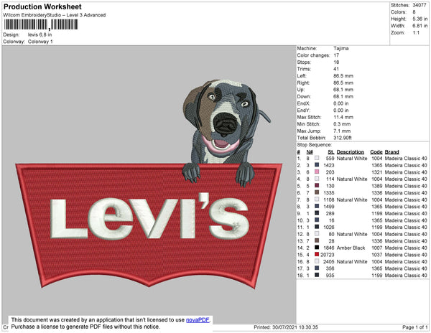
Task: Click the 'Trims:' label
Action: pyautogui.click(x=304, y=69)
